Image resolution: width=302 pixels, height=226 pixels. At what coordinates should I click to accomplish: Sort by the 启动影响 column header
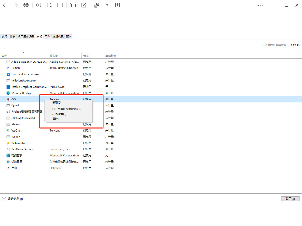click(115, 56)
